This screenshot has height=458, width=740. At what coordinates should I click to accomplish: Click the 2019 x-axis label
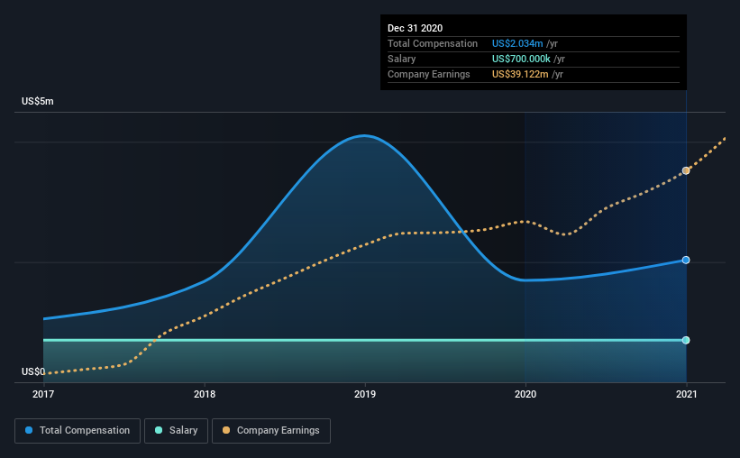coord(365,394)
